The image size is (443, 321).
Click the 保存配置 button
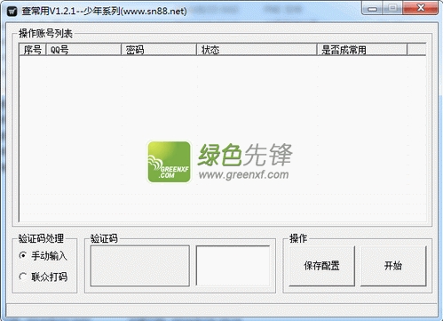click(321, 266)
